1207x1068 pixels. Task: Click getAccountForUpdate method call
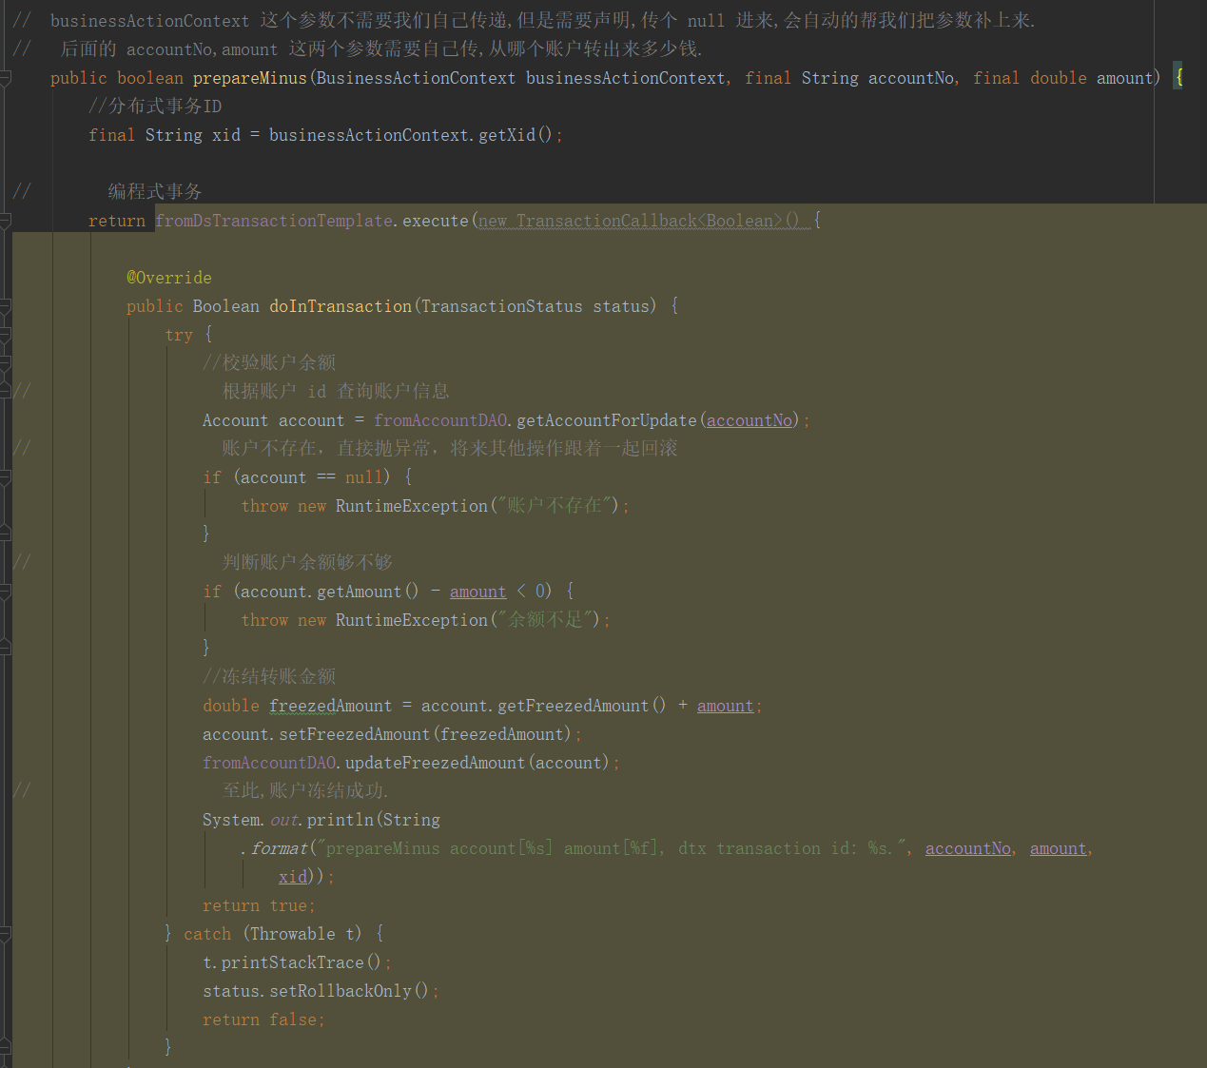607,420
